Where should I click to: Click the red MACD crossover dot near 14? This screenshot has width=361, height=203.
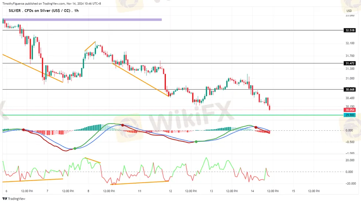(x=256, y=127)
